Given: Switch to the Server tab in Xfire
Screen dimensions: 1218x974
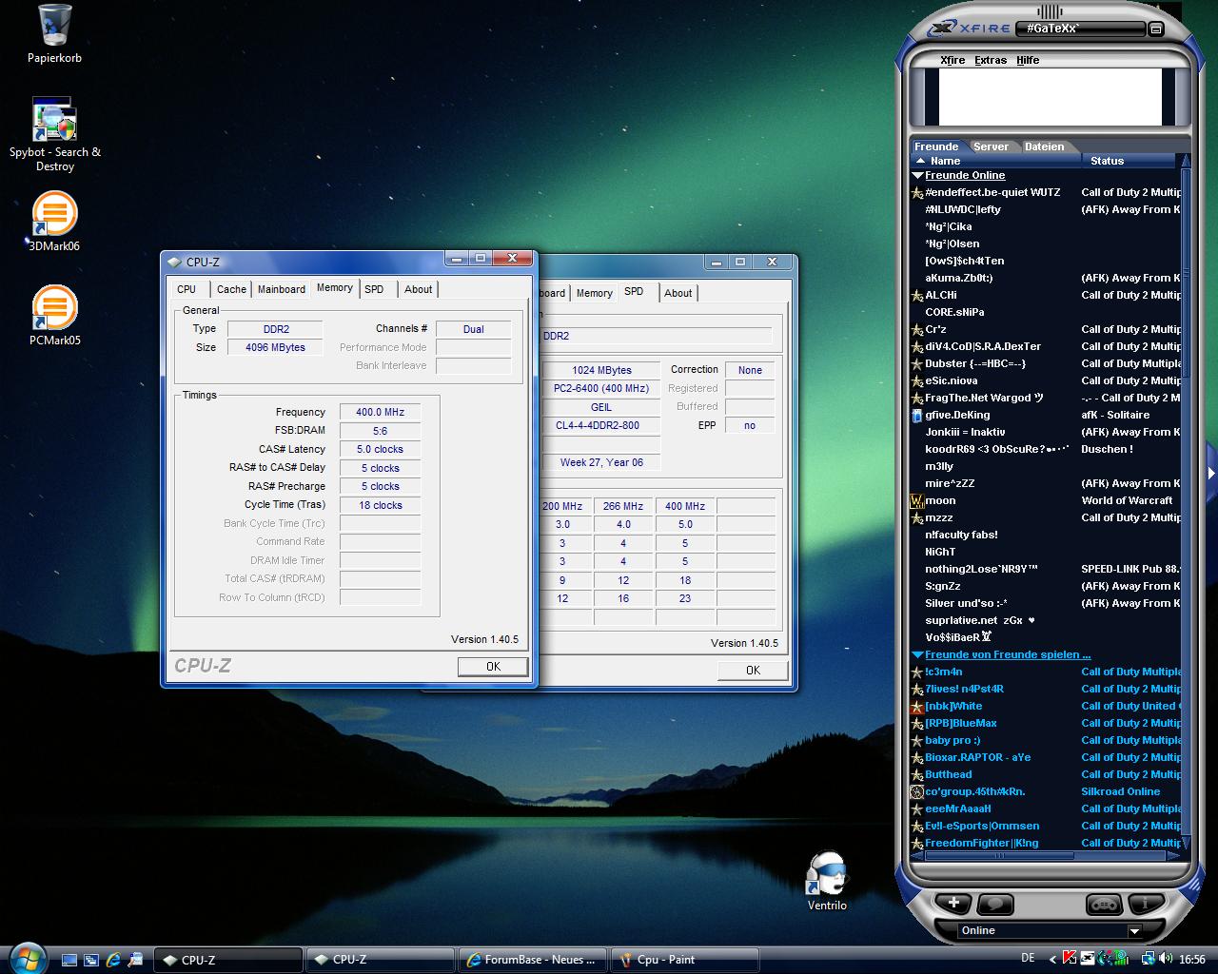Looking at the screenshot, I should (x=991, y=146).
